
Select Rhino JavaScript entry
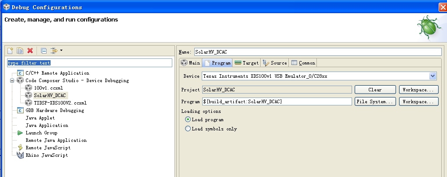point(47,155)
